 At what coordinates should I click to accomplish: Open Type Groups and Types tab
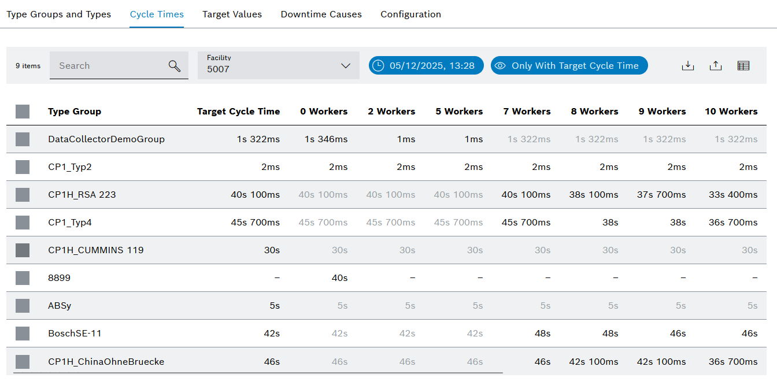point(58,14)
